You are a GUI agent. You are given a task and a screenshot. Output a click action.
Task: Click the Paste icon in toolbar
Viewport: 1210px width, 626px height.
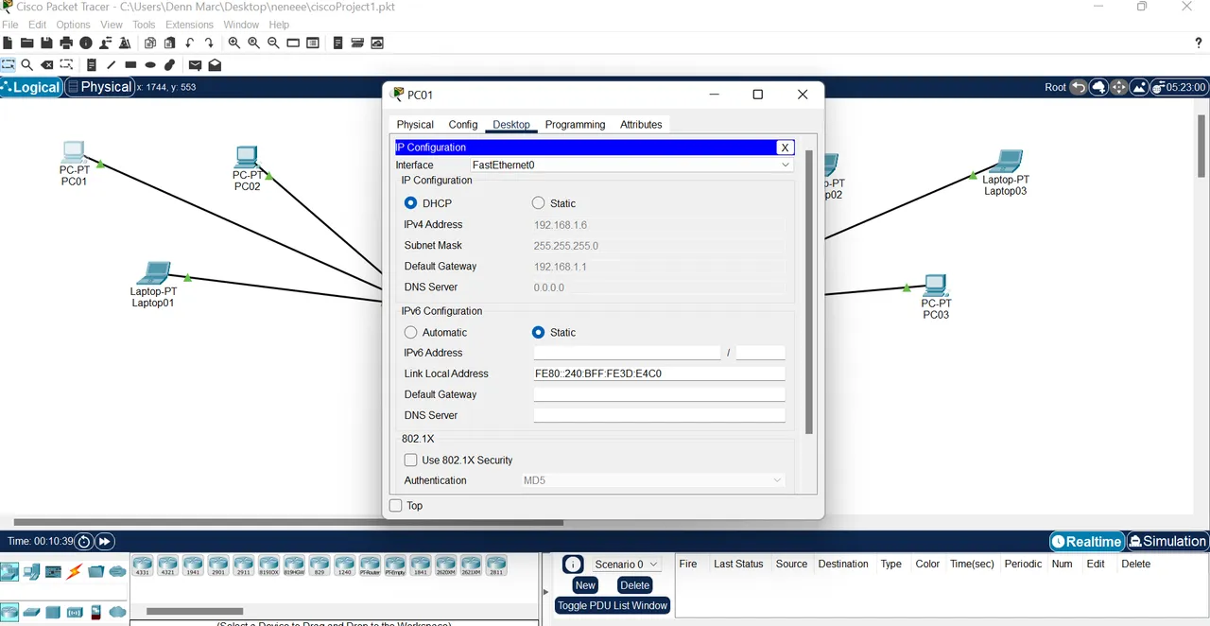[x=170, y=43]
